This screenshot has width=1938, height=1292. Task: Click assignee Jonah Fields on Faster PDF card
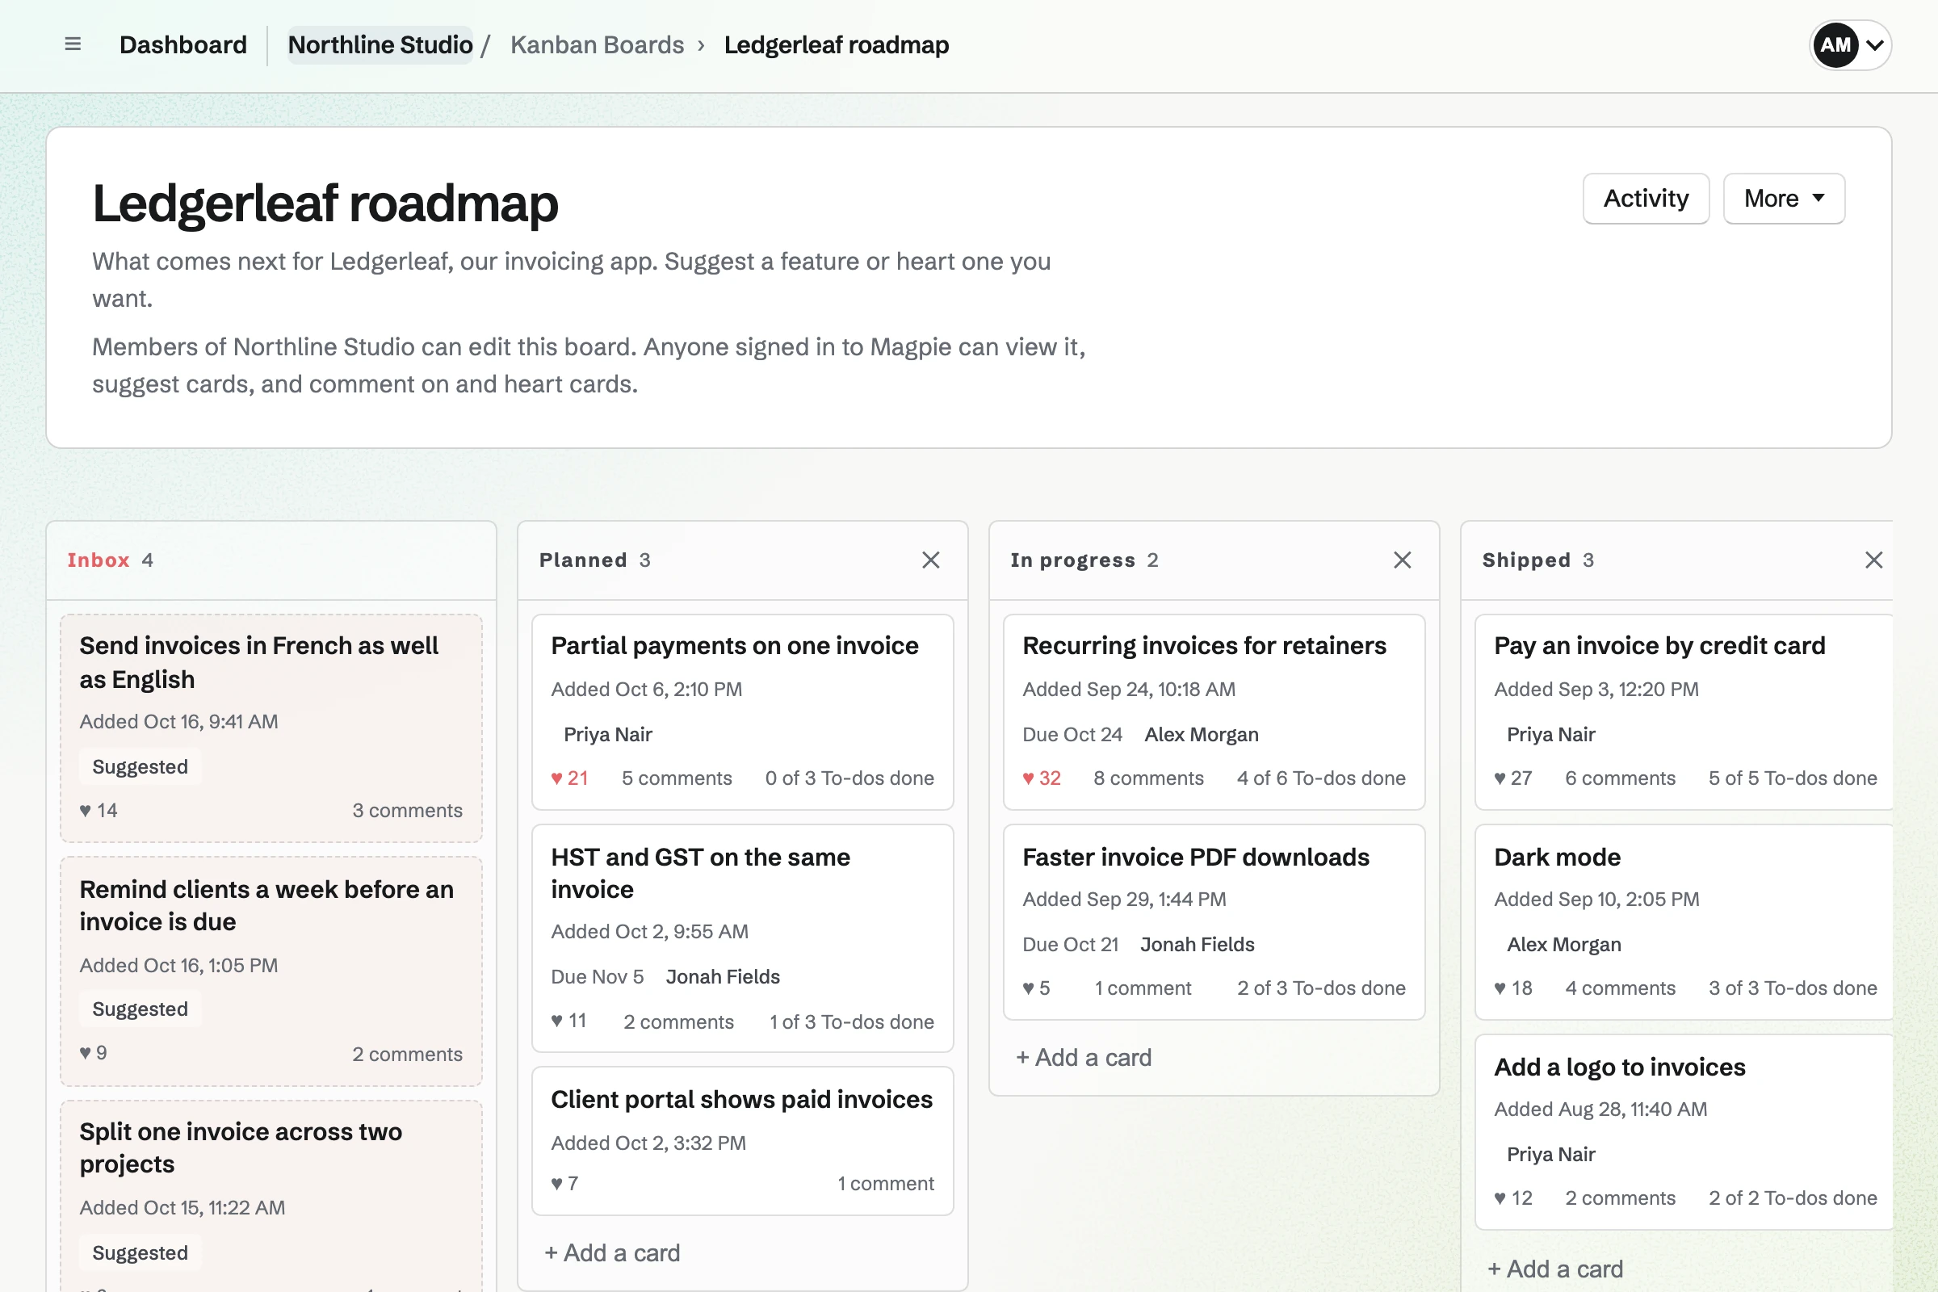point(1197,944)
